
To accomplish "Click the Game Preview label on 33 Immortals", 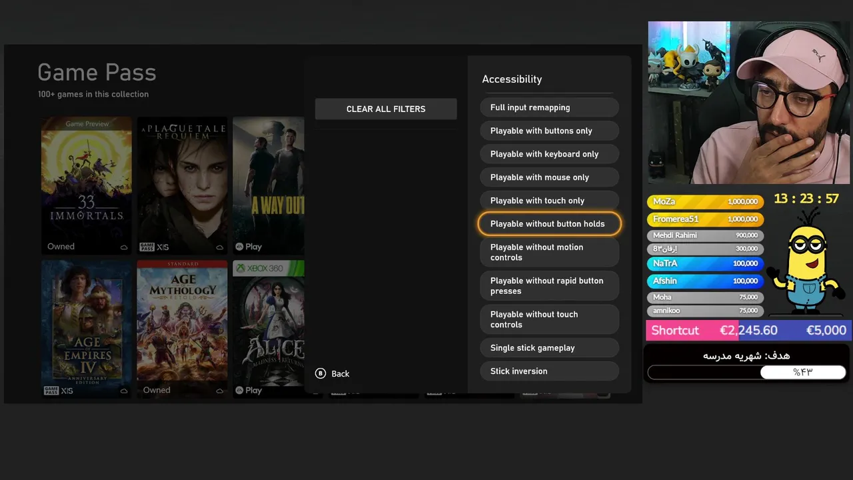I will pos(87,124).
